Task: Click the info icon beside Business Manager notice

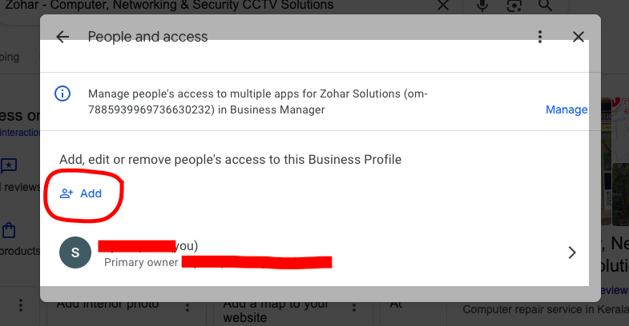Action: tap(62, 93)
